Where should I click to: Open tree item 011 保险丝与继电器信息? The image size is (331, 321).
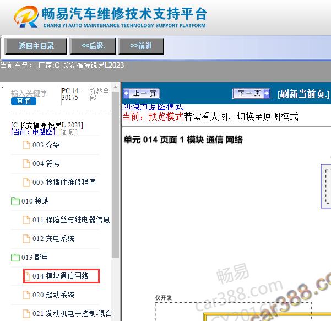click(x=71, y=220)
